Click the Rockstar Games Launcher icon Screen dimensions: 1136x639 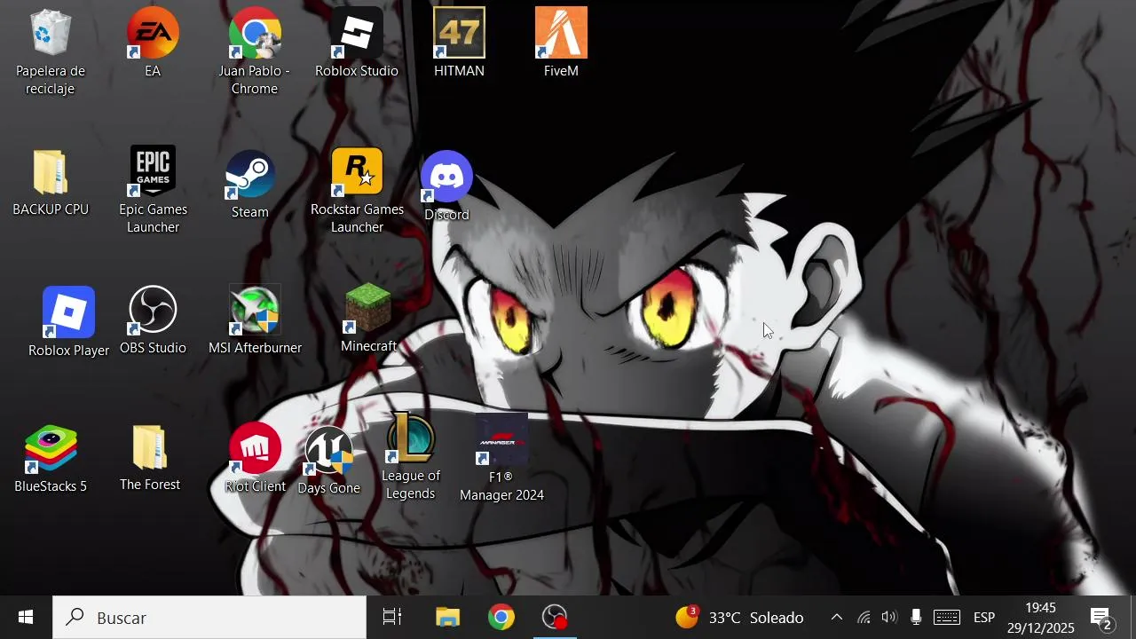click(357, 190)
